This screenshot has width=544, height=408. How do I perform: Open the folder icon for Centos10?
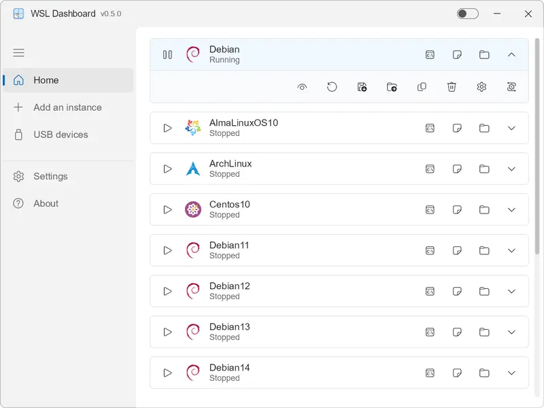484,209
